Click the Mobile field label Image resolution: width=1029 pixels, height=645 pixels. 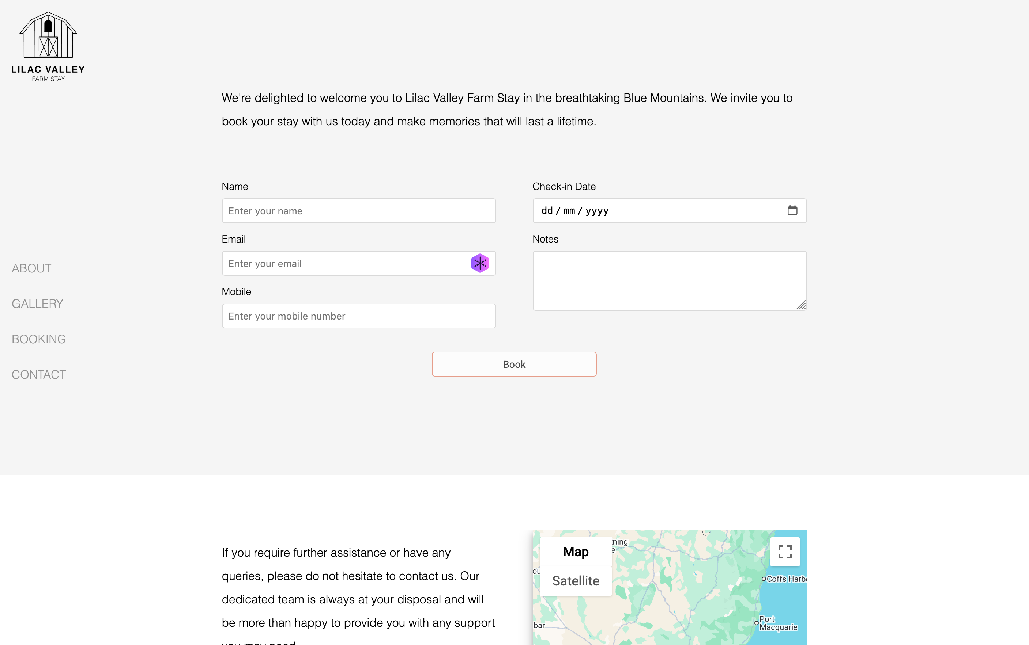[237, 292]
